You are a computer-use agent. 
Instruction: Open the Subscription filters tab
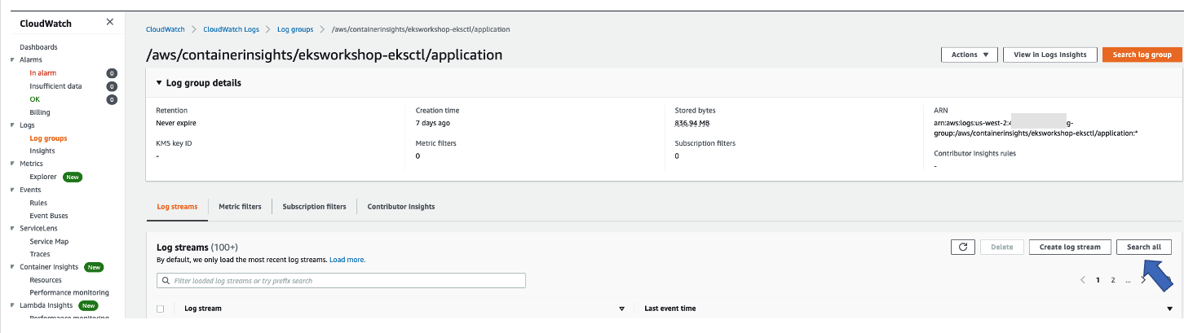(x=314, y=207)
